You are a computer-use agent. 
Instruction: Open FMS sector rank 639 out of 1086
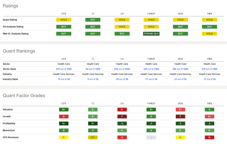210,69
